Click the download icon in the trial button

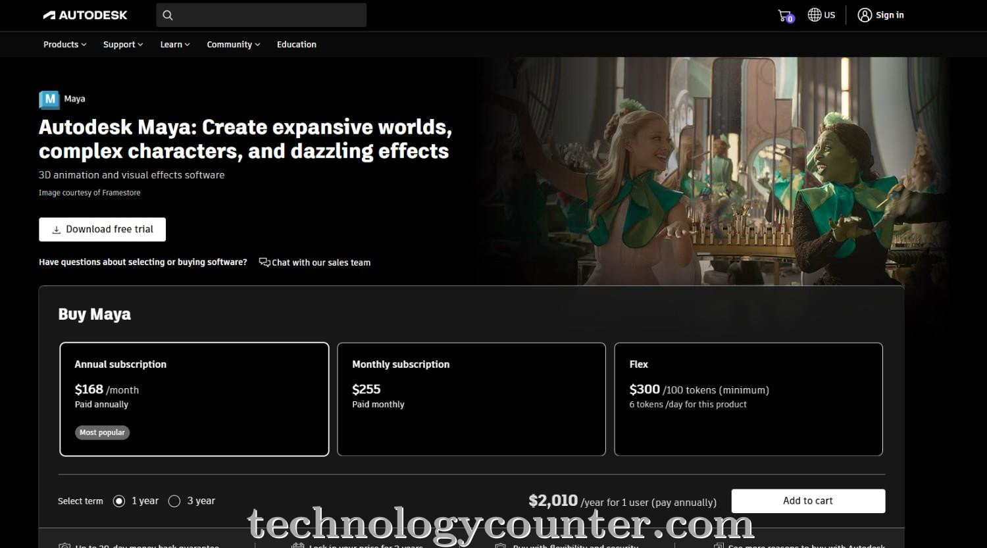point(55,229)
